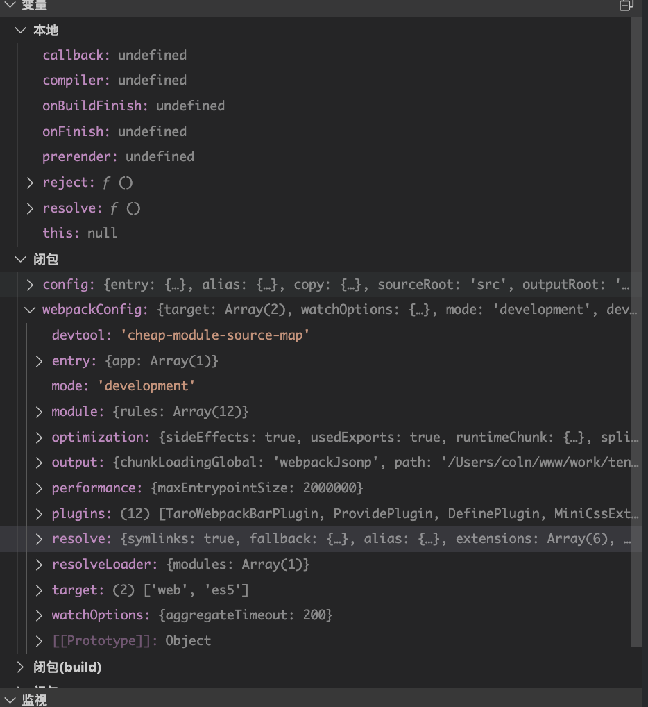Collapse the webpackConfig object
The height and width of the screenshot is (707, 648).
coord(30,310)
